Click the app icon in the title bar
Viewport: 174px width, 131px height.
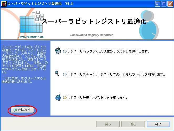(4, 4)
